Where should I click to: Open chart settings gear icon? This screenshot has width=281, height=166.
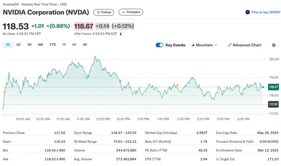274,45
